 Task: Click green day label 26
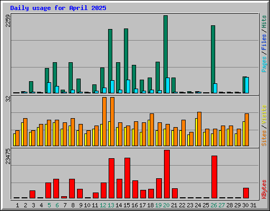pyautogui.click(x=214, y=205)
